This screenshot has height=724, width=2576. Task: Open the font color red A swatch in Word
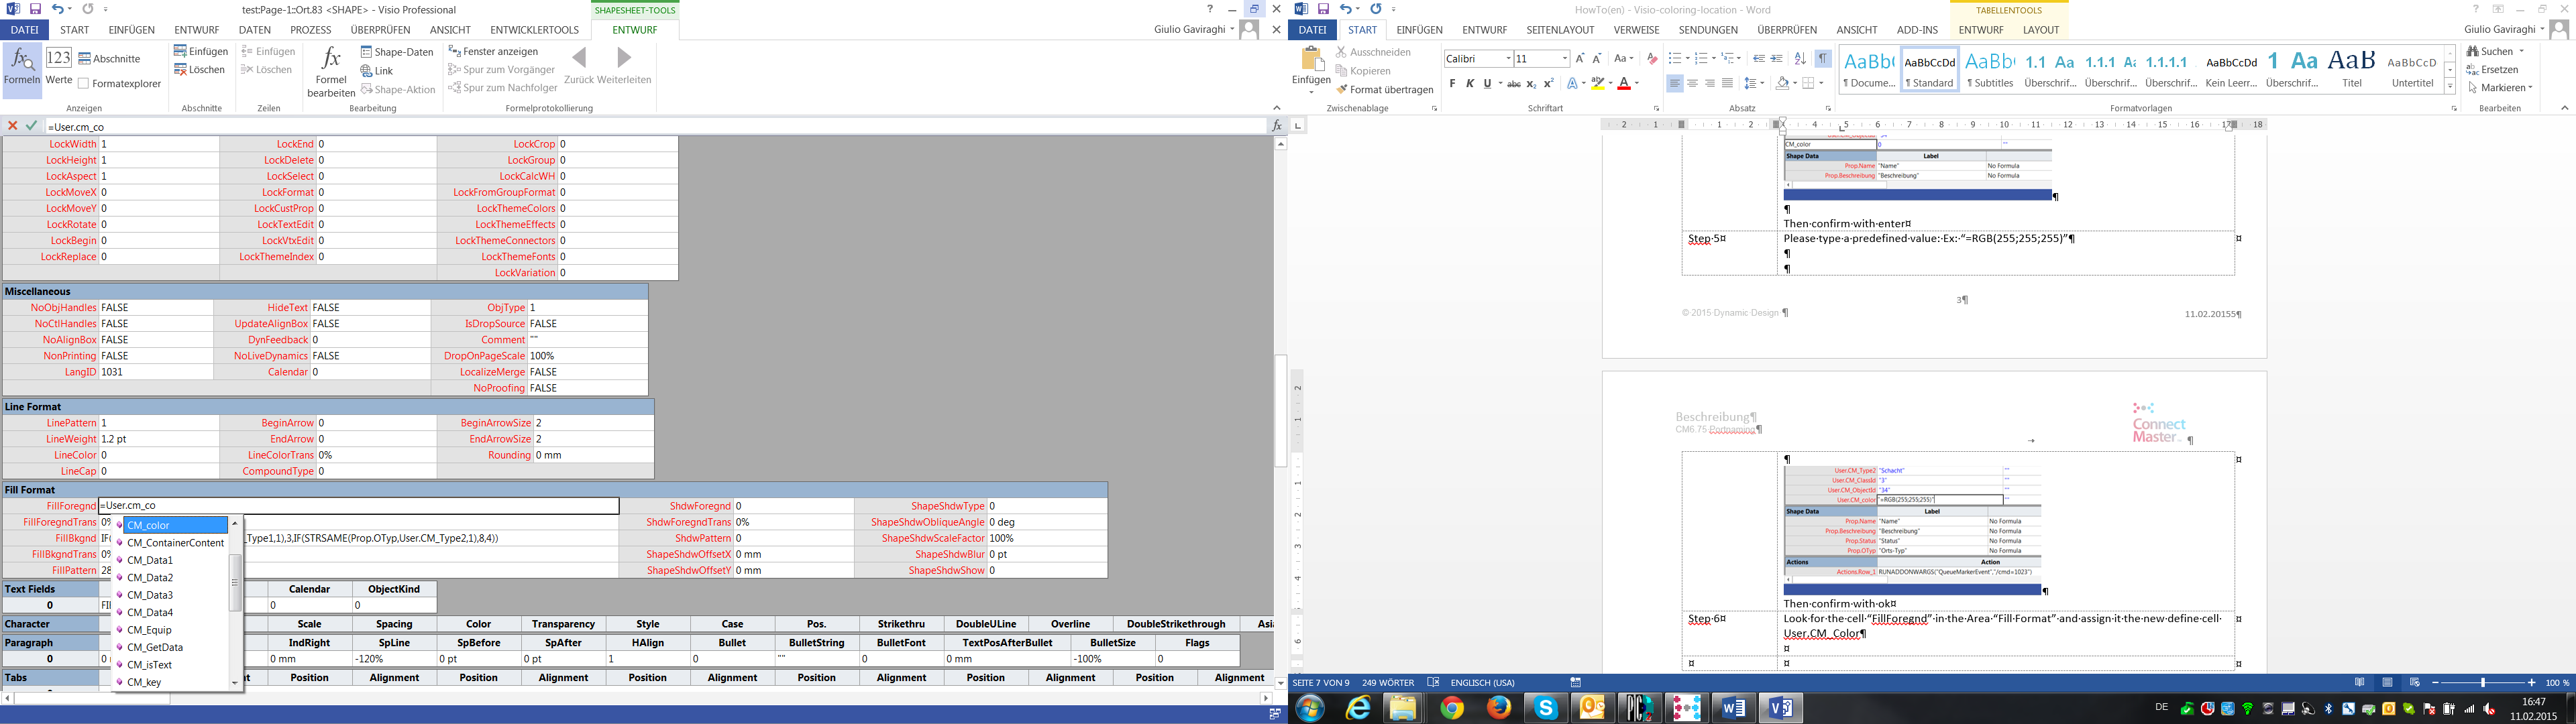(1624, 84)
